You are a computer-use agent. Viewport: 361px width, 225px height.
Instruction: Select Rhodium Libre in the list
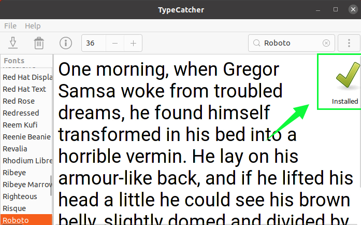[x=26, y=161]
